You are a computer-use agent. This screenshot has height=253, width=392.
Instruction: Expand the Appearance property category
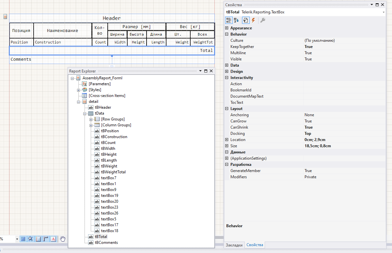[x=227, y=28]
